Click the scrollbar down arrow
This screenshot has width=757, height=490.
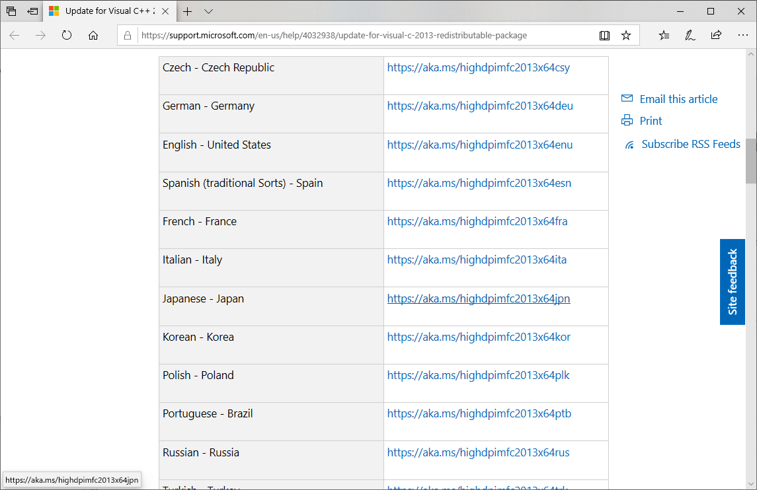coord(751,484)
